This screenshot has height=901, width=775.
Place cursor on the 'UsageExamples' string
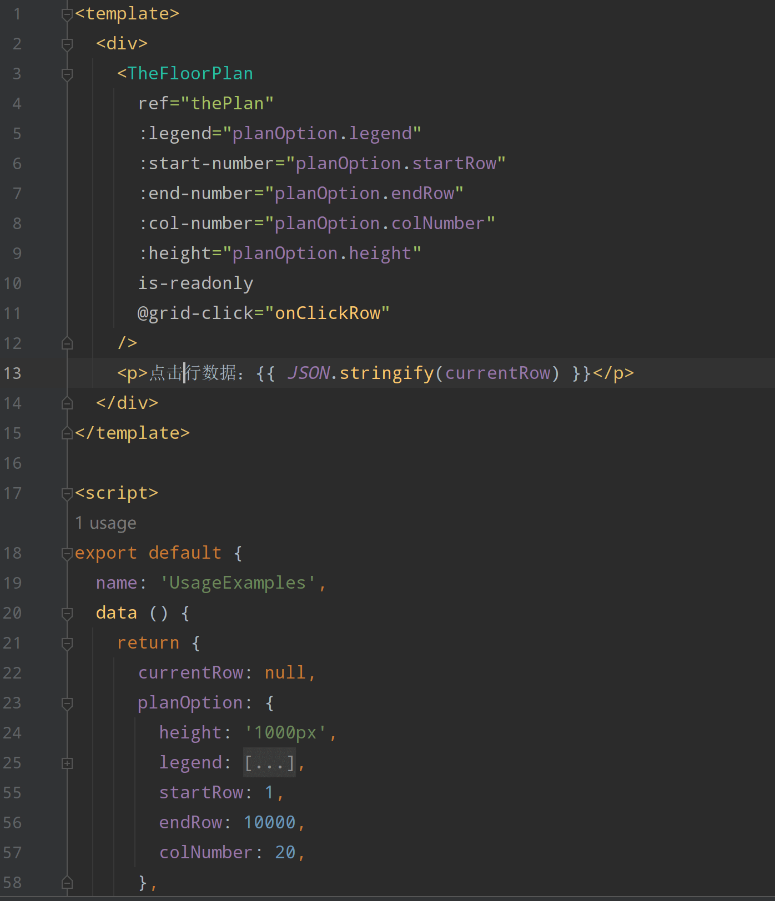(238, 583)
